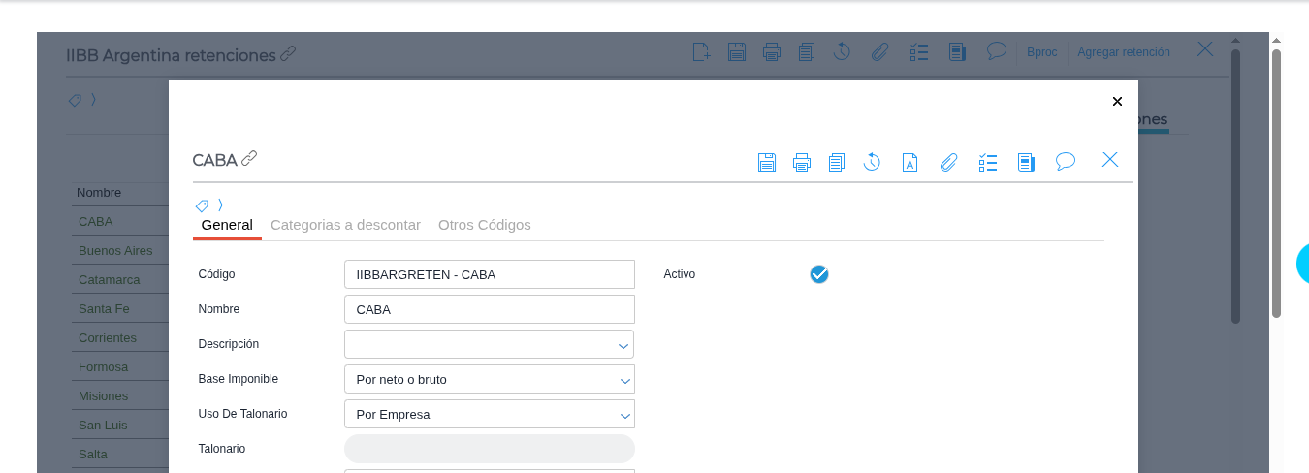This screenshot has height=473, width=1309.
Task: Open the history clock icon in CABA toolbar
Action: click(x=872, y=162)
